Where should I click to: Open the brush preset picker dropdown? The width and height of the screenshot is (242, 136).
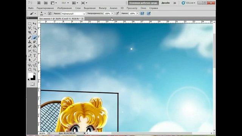click(45, 14)
